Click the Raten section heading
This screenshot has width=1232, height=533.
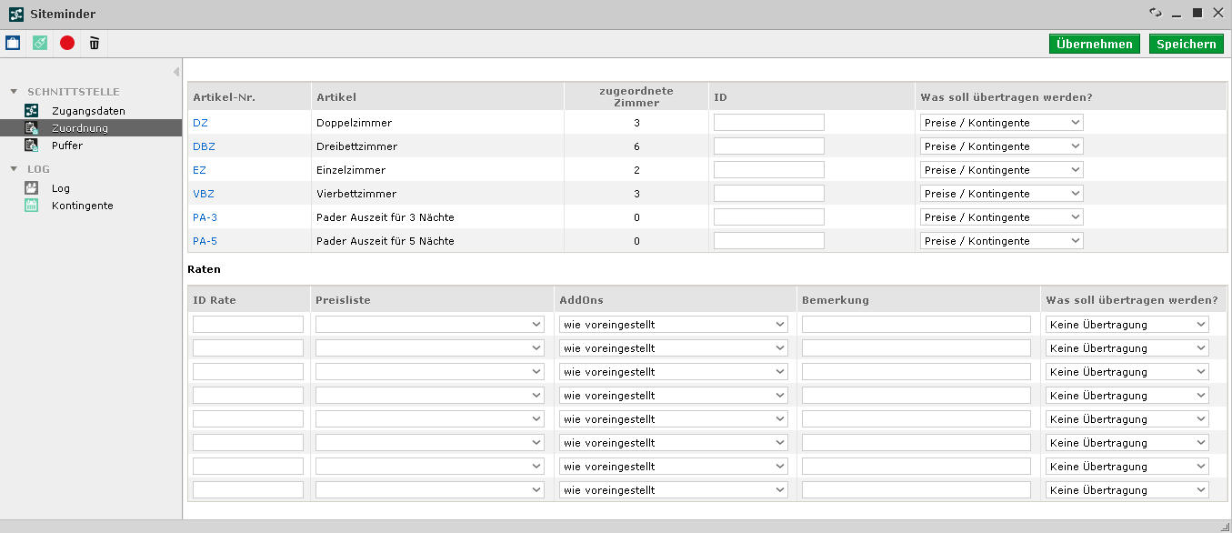click(204, 269)
